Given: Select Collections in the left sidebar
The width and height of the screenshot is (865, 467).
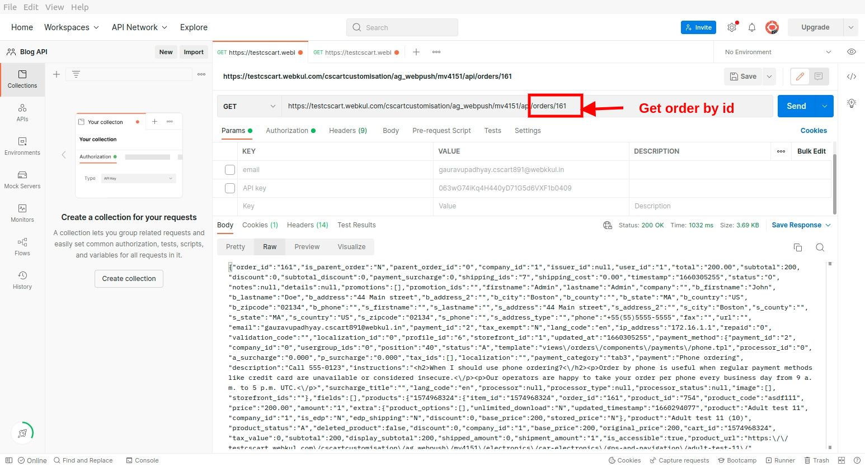Looking at the screenshot, I should point(22,79).
